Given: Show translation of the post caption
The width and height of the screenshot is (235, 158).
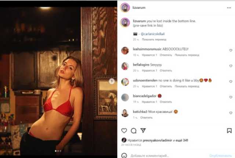Looking at the screenshot, I should pos(154,39).
